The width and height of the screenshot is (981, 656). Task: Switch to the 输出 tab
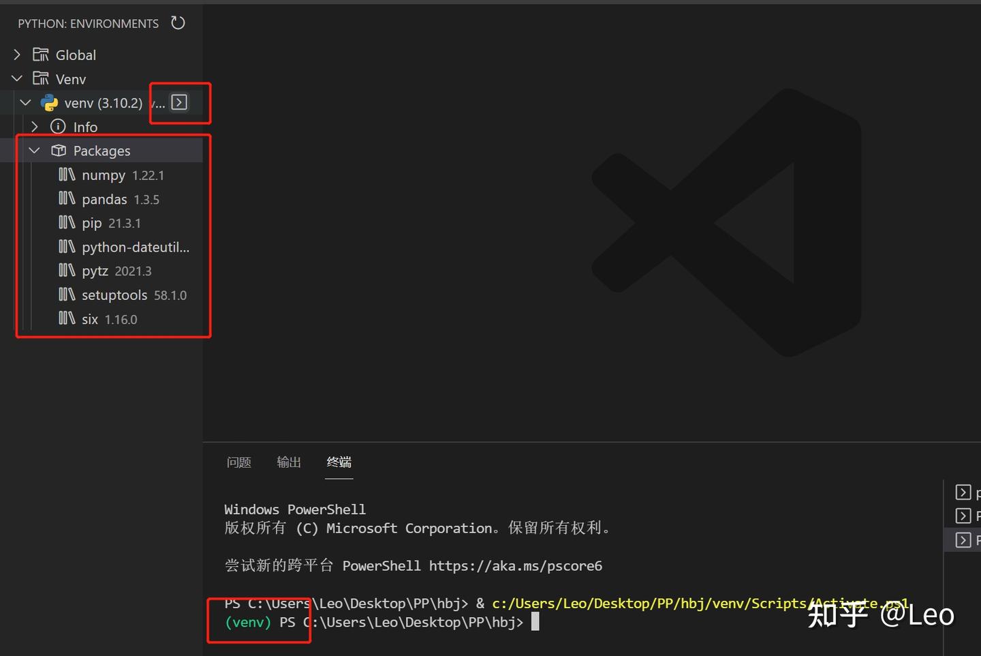point(288,462)
